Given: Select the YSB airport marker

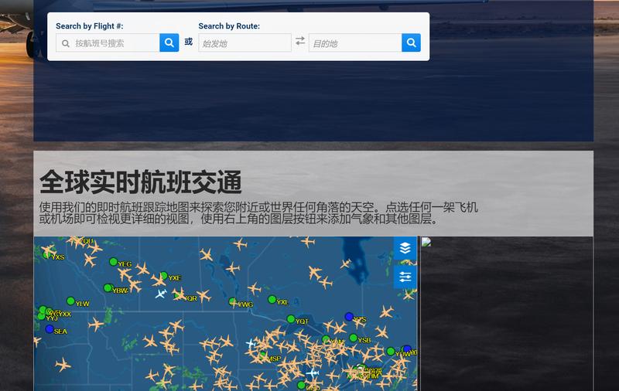Looking at the screenshot, I should coord(354,338).
